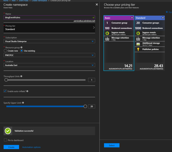Select the Use existing radio button
Viewport: 172px width, 152px height.
tap(22, 51)
